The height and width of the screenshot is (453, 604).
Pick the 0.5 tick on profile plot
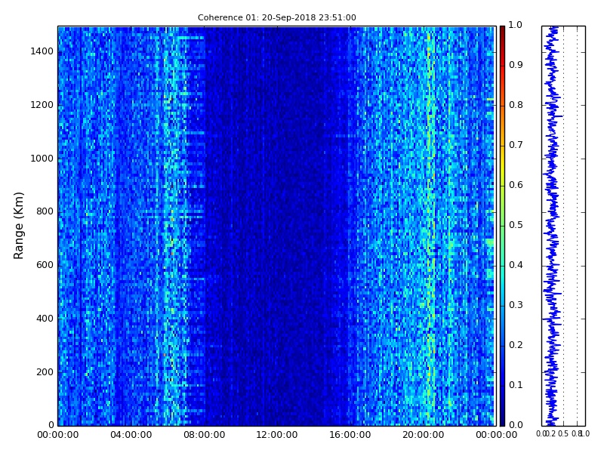click(x=563, y=434)
